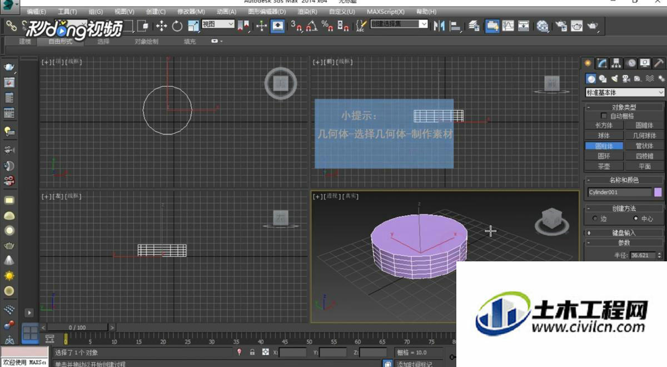Open the 渲染(R) menu
The width and height of the screenshot is (667, 367).
point(307,12)
